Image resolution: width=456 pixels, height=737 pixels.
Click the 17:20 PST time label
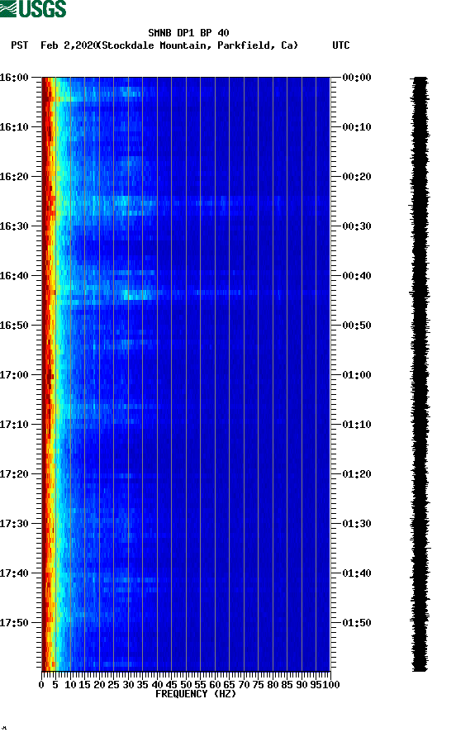14,474
